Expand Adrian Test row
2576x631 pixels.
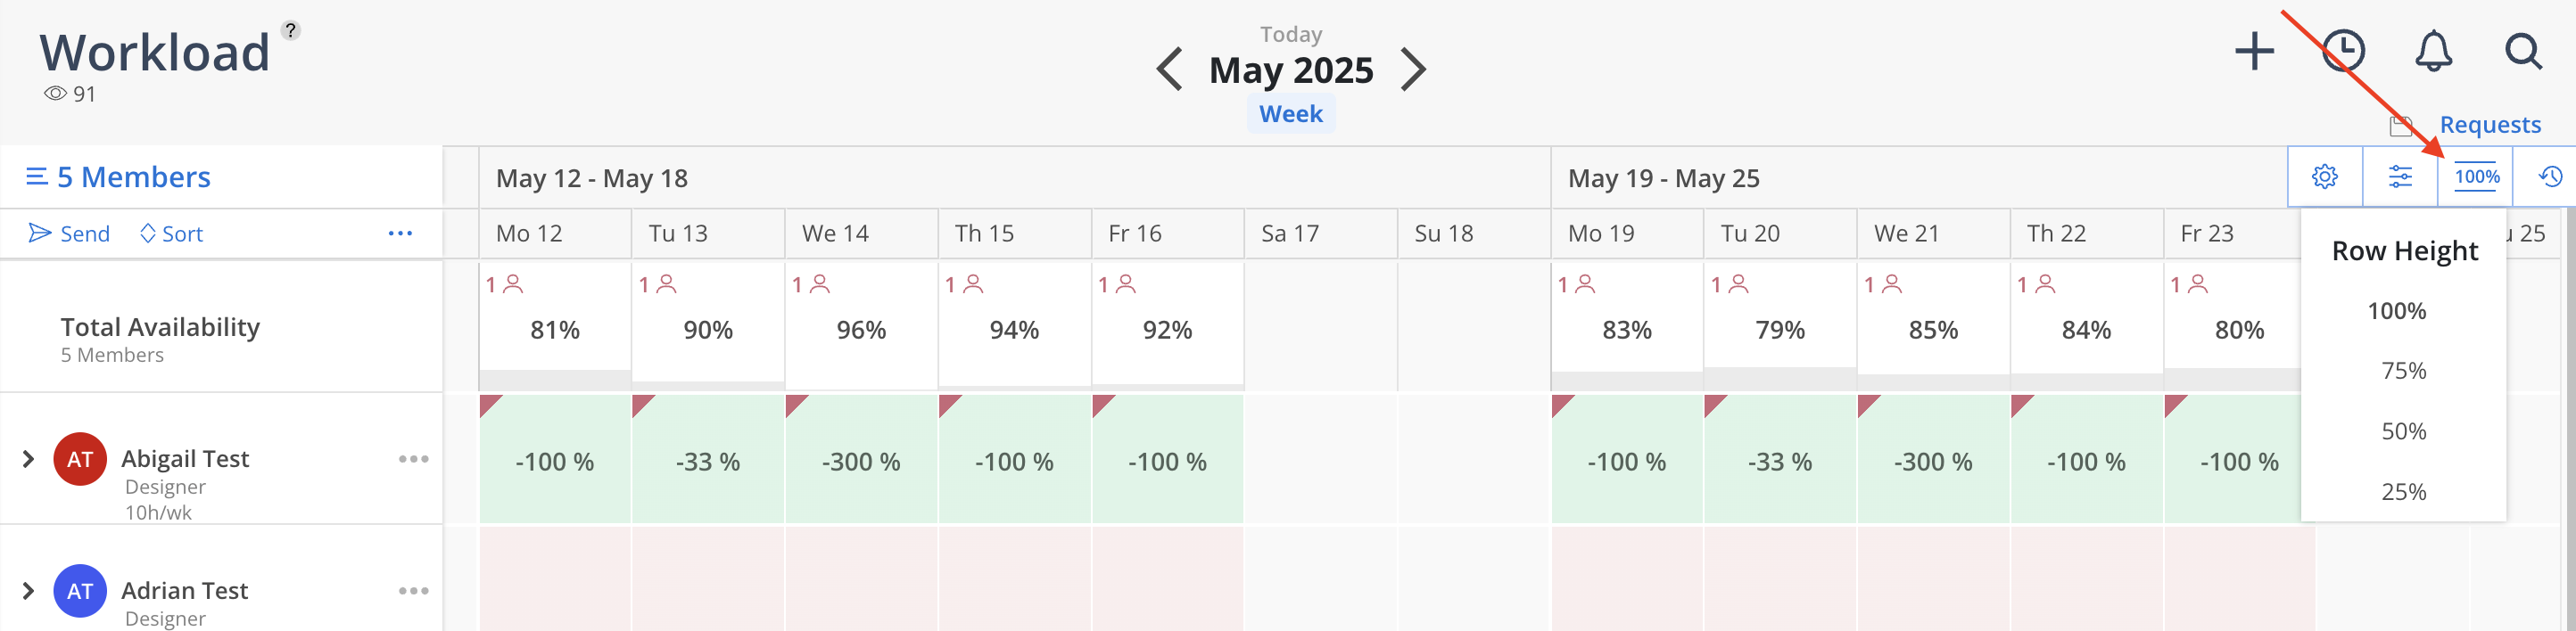click(x=28, y=590)
